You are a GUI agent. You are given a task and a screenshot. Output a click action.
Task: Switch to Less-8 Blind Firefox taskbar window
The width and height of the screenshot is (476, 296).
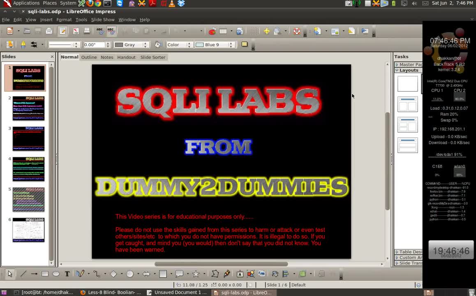click(x=111, y=292)
